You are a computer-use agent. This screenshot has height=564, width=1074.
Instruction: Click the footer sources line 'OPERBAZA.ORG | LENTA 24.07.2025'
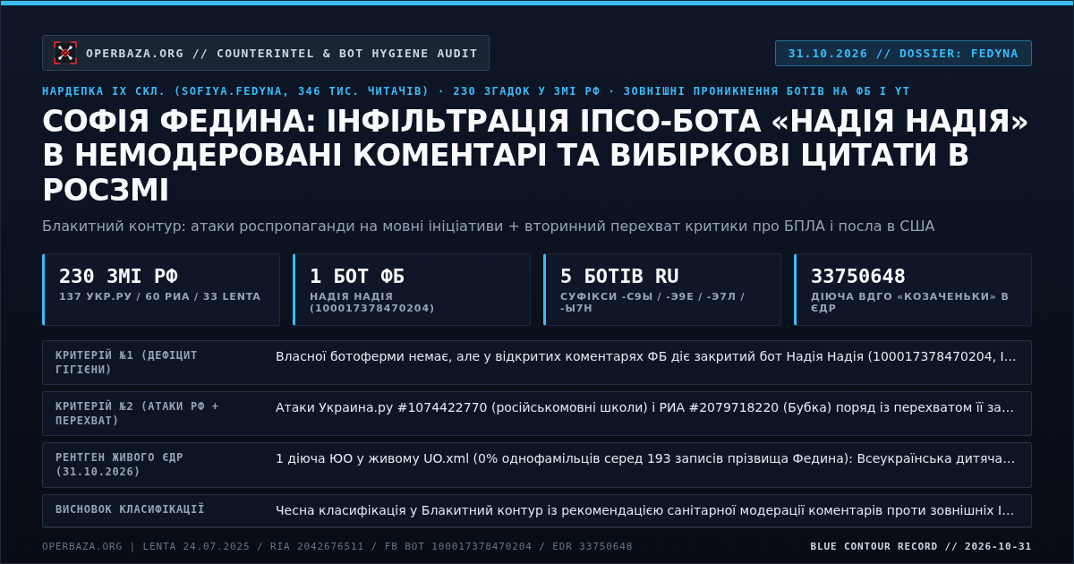[x=337, y=546]
